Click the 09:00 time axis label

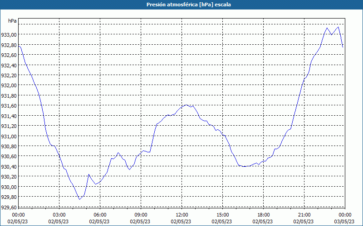[141, 215]
